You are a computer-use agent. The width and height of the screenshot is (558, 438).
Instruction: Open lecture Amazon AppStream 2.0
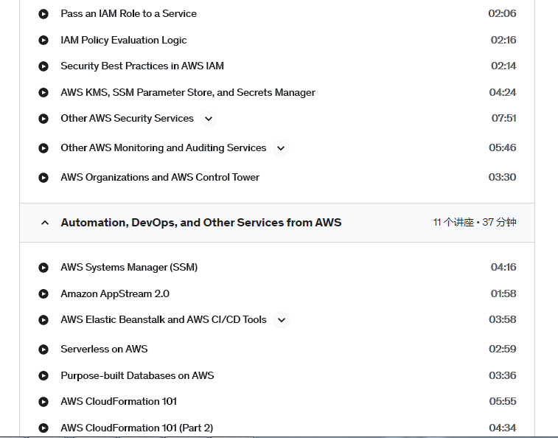(x=115, y=293)
